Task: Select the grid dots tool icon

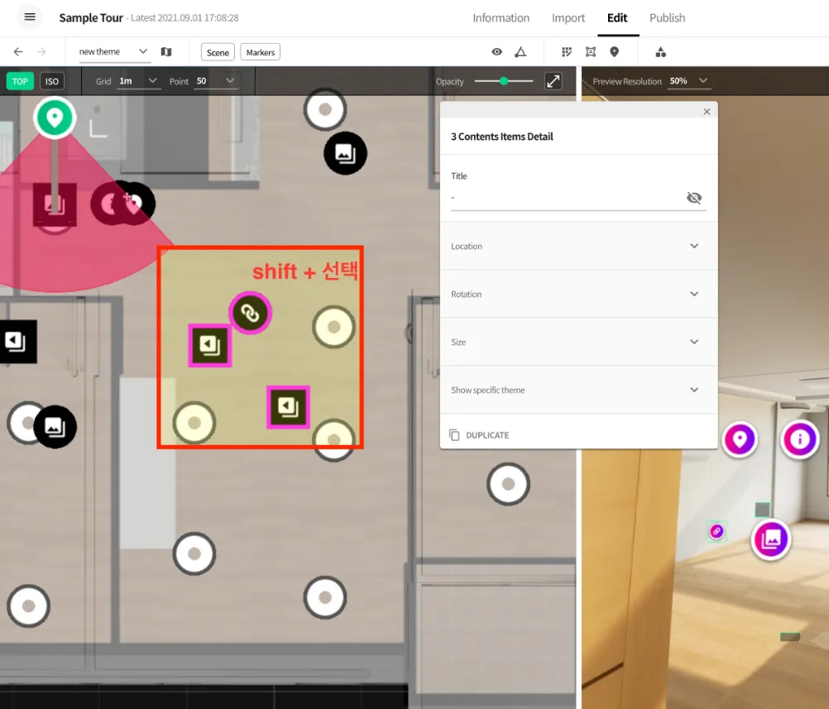Action: [567, 52]
